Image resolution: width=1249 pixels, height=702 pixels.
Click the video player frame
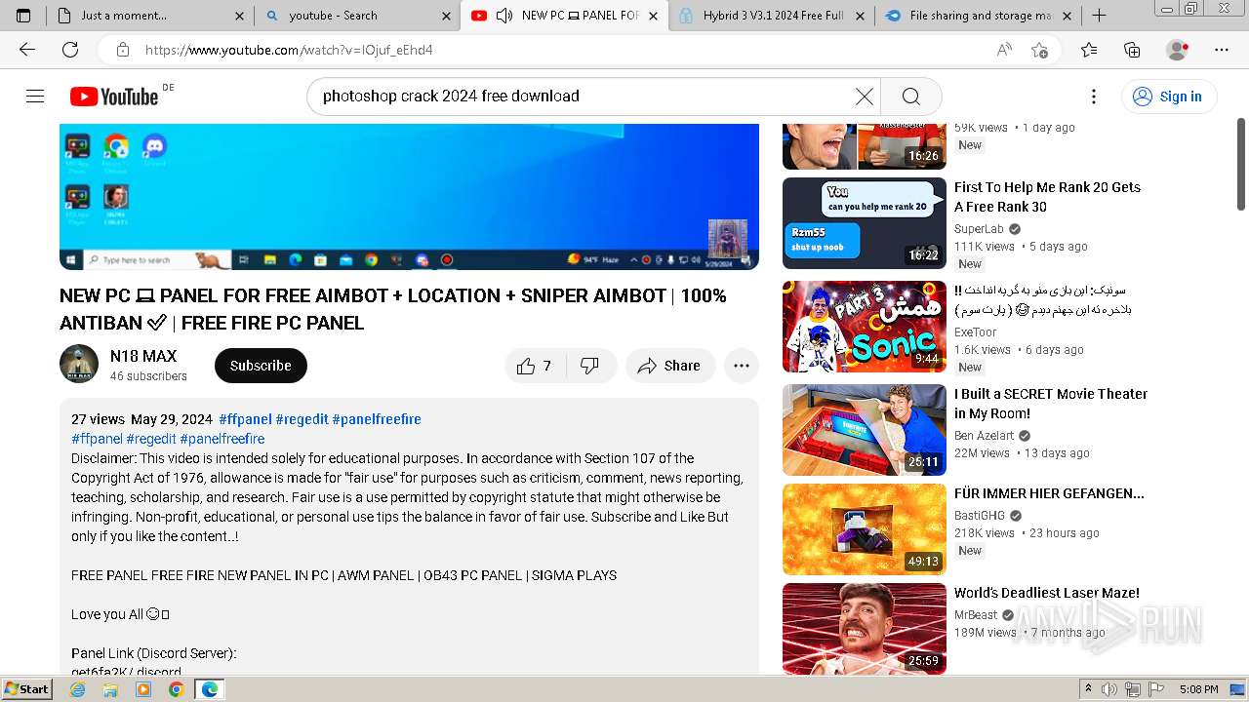[409, 196]
